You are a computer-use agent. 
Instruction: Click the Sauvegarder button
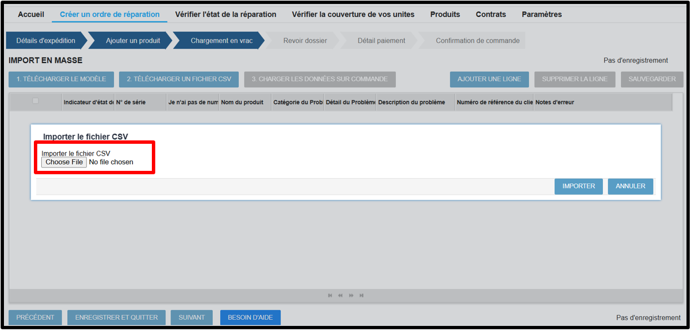[652, 80]
